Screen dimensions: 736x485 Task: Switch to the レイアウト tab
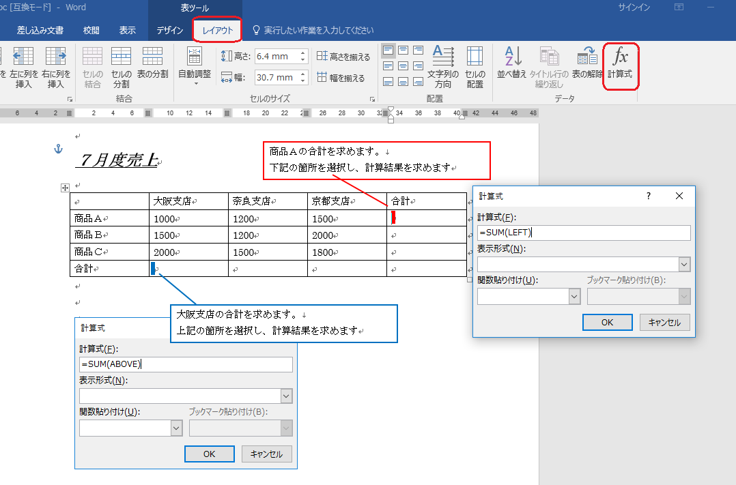coord(217,30)
